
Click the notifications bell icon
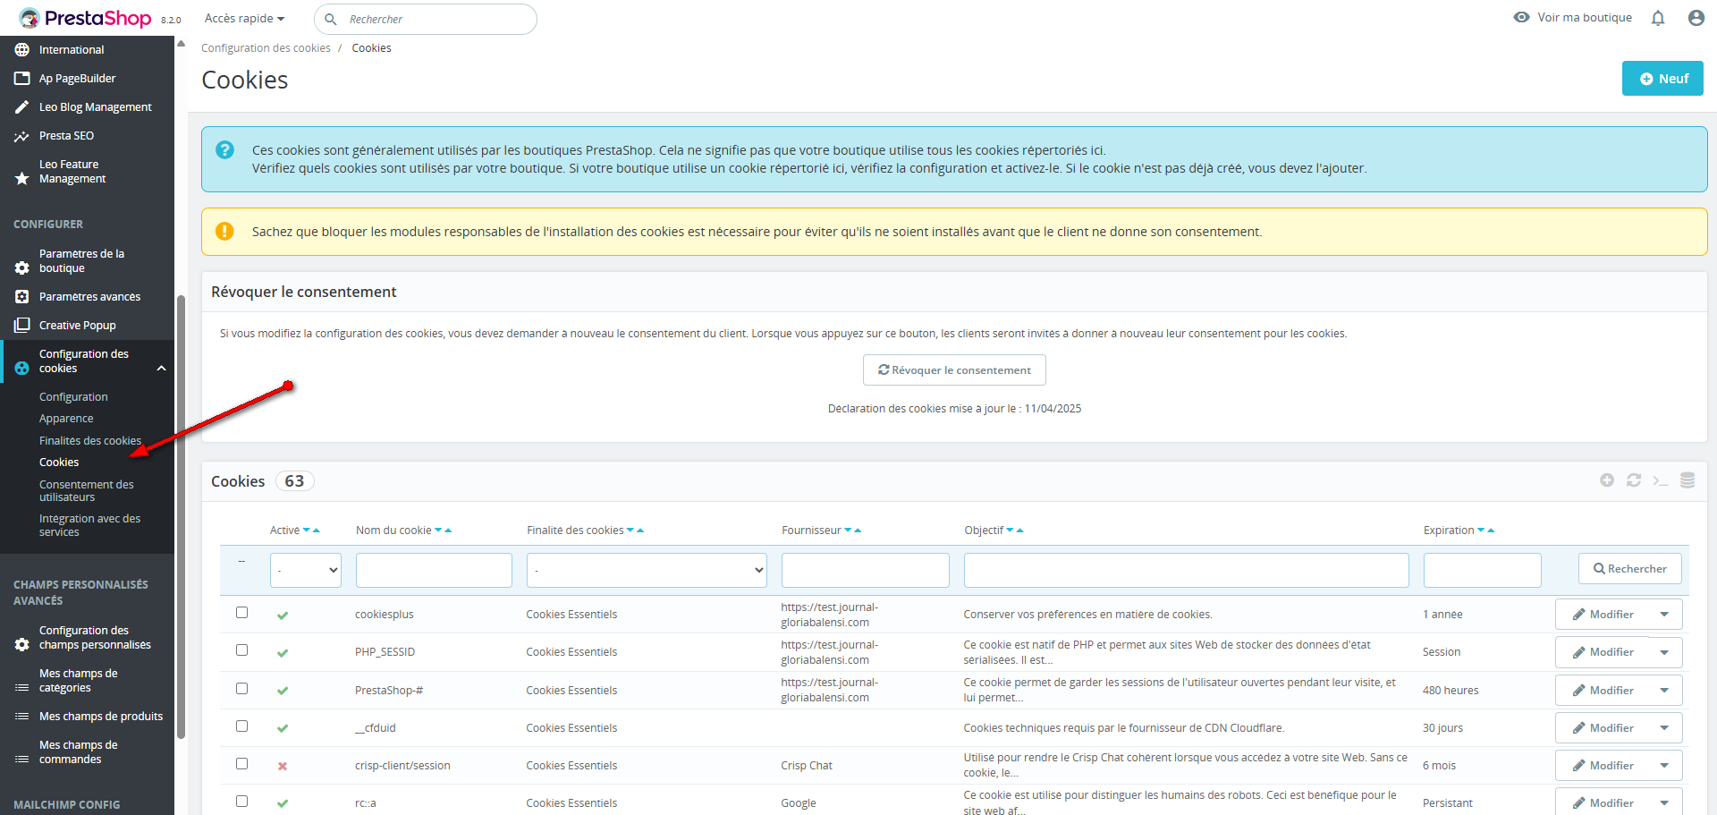point(1658,18)
